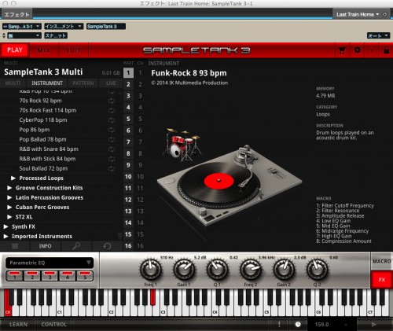Click the LEARN button

(x=18, y=325)
